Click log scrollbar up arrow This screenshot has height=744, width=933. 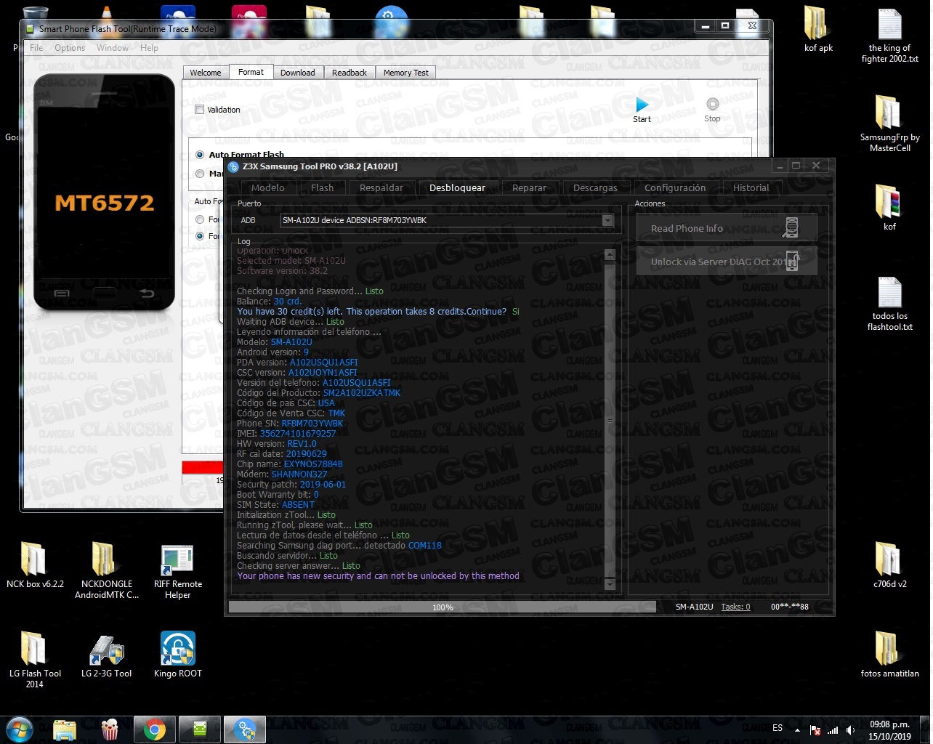(610, 255)
